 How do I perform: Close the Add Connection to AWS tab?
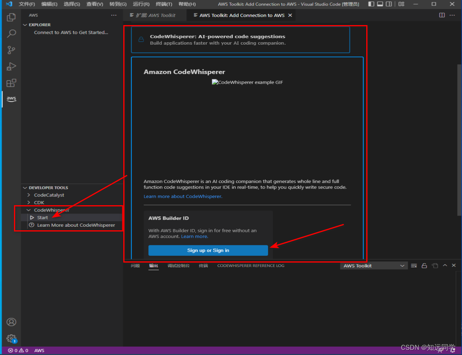click(x=290, y=15)
